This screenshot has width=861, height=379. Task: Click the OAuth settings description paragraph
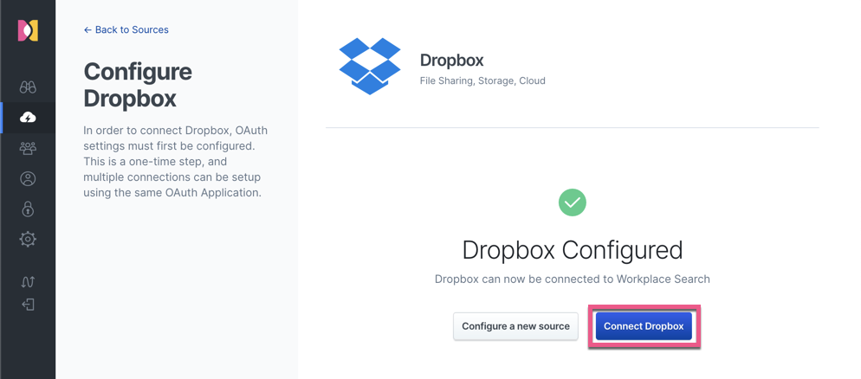click(x=176, y=162)
